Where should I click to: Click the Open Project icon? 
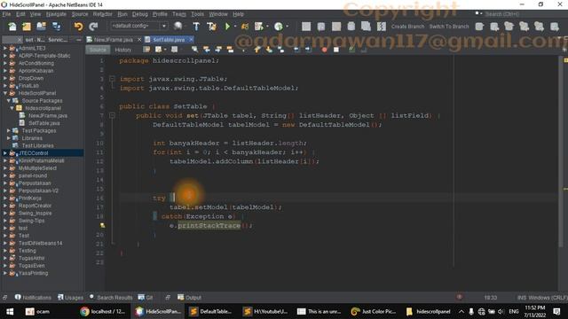click(42, 27)
